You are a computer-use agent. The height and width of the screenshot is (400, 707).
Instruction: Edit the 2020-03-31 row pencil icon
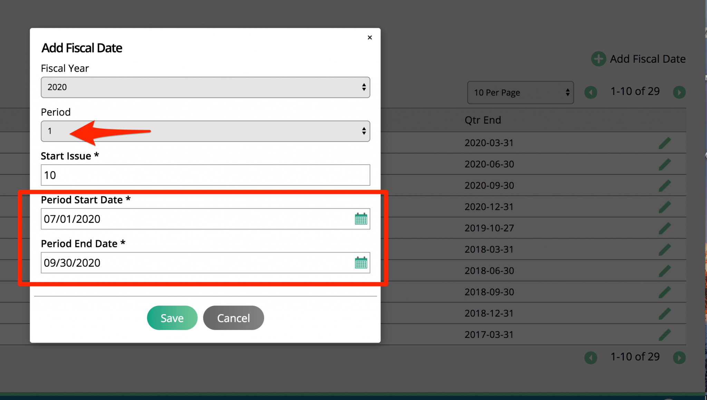665,143
